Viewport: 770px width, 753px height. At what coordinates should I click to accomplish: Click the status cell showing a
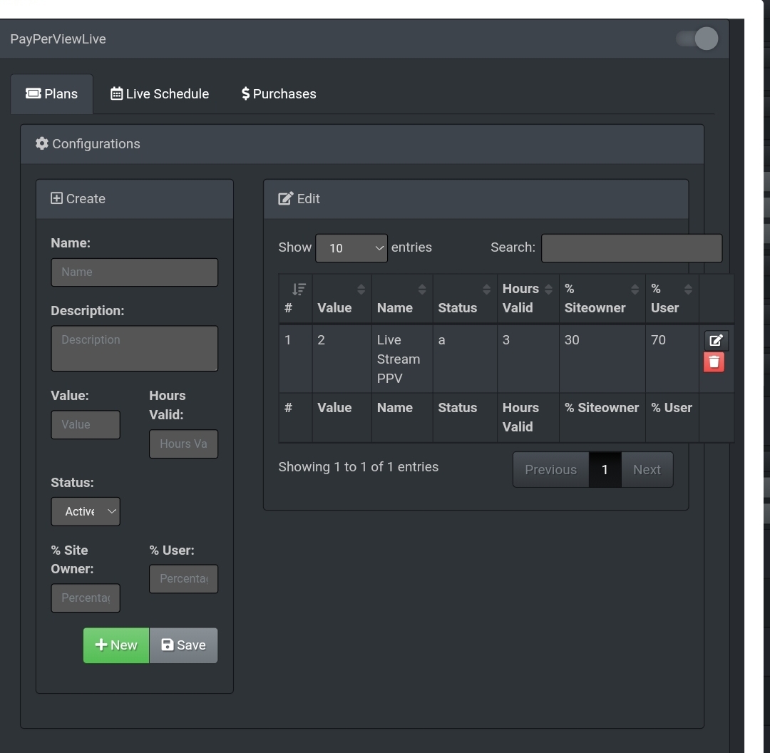click(x=465, y=359)
